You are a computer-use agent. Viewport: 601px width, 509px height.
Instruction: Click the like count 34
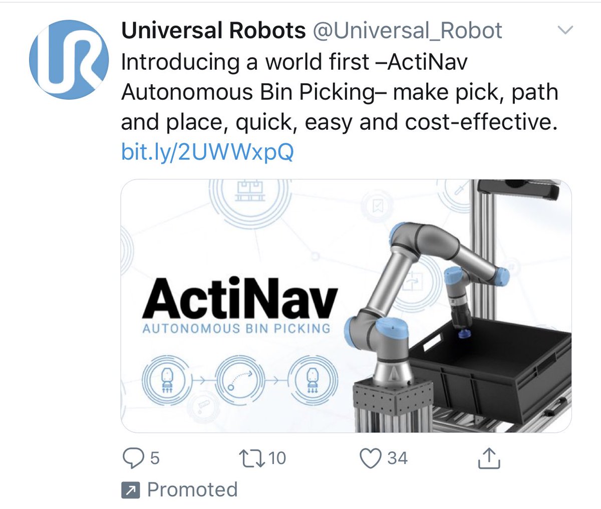397,458
